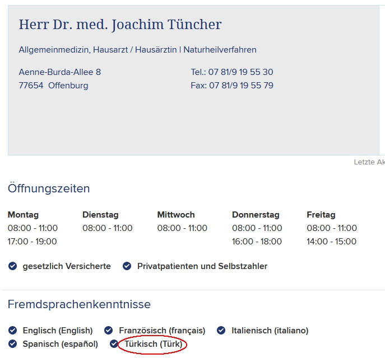
Task: Click the heading Herr Dr. med. Joachim Tüncher
Action: tap(120, 25)
